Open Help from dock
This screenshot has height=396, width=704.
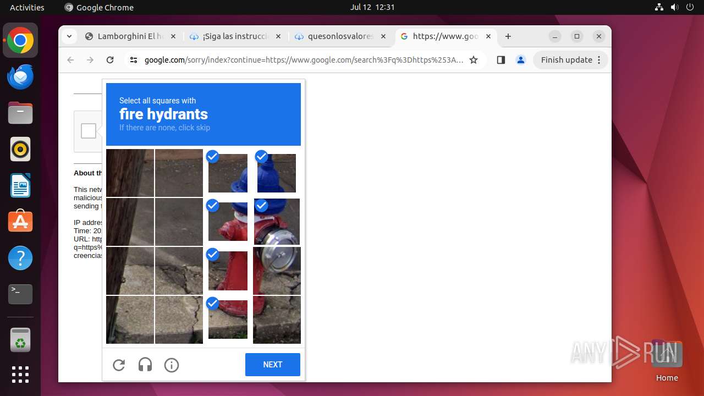pyautogui.click(x=20, y=258)
